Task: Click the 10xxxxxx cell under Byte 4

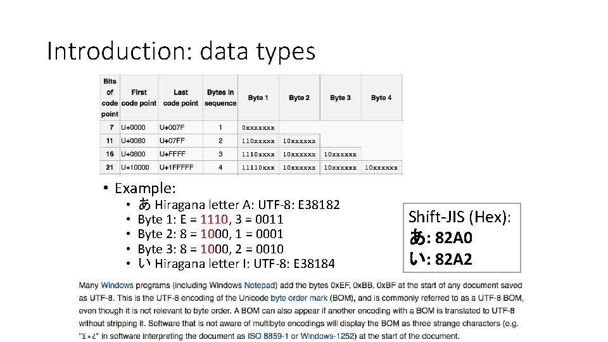Action: 381,167
